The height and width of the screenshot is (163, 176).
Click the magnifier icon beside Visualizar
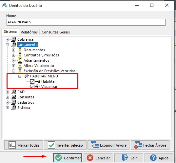tap(38, 86)
